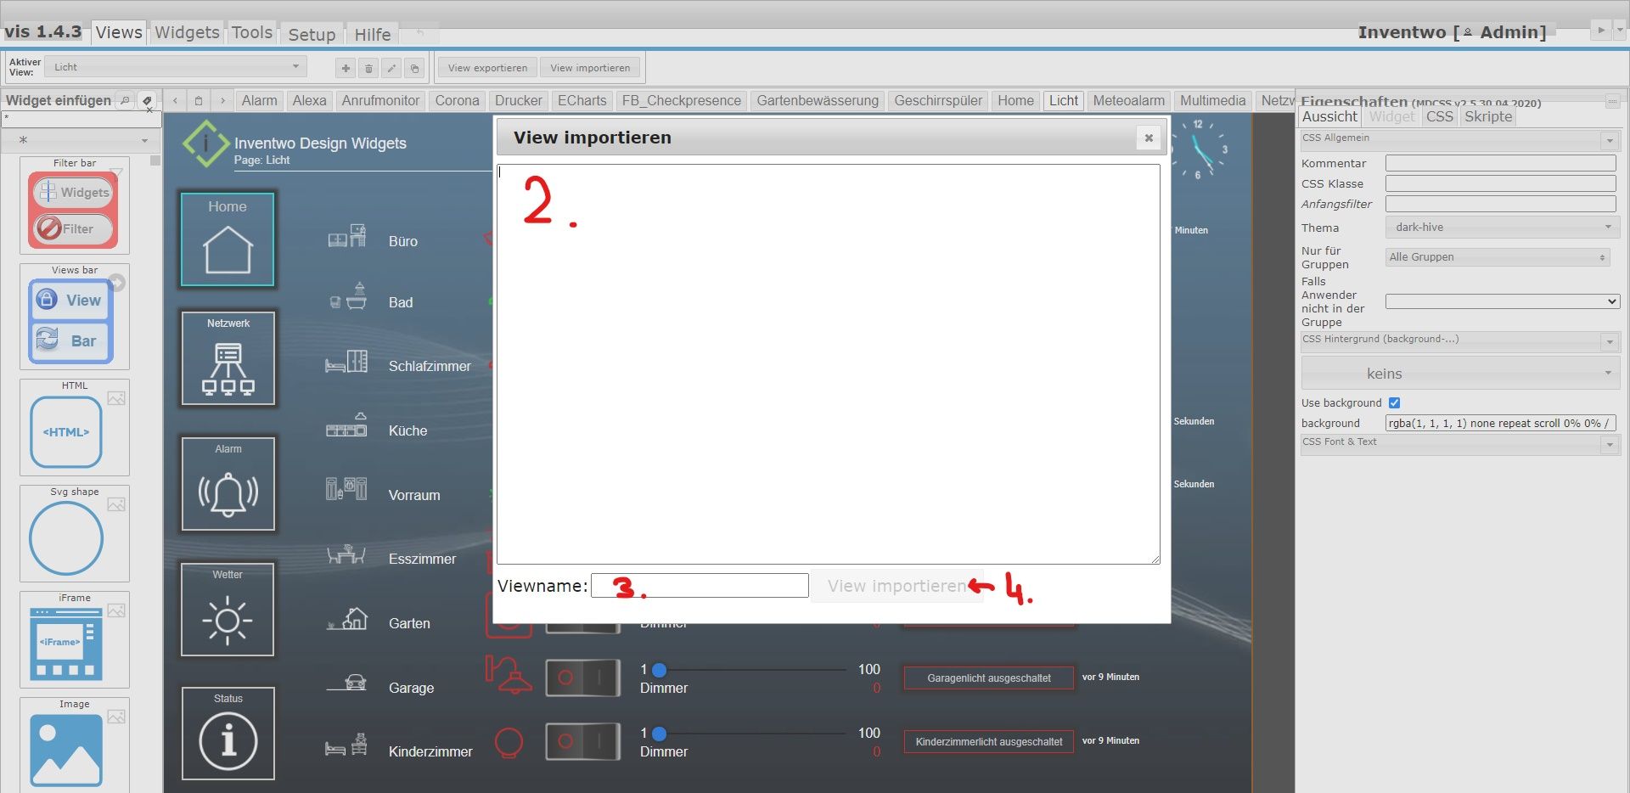The width and height of the screenshot is (1630, 793).
Task: Click the properties panel grip icon
Action: 1611,102
